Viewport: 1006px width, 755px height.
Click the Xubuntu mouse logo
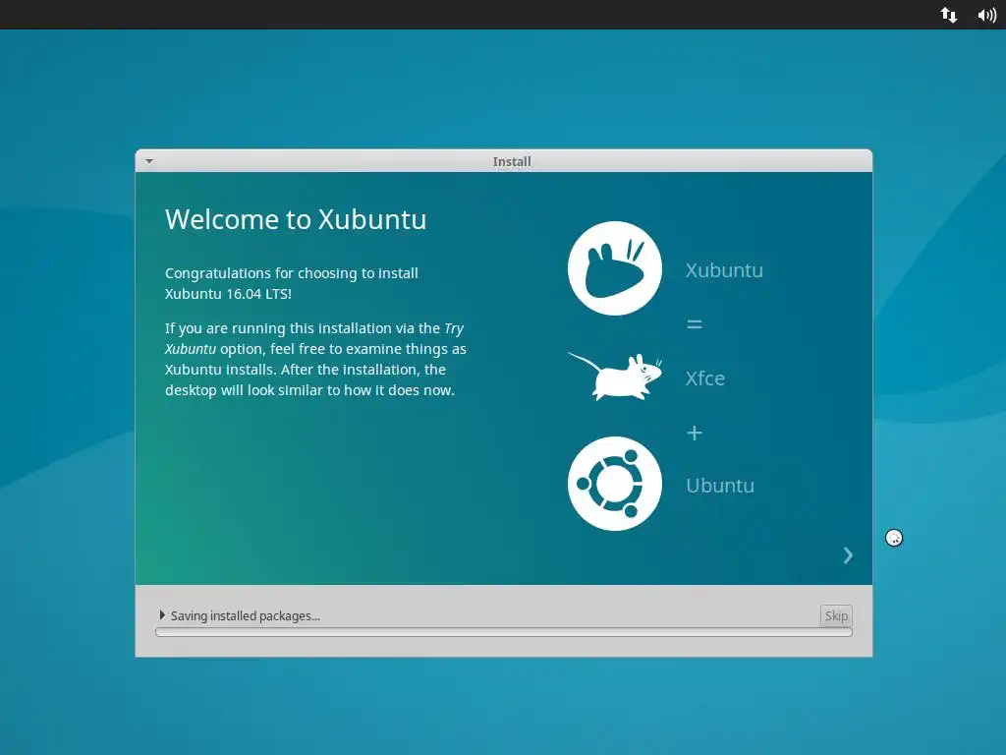click(615, 268)
